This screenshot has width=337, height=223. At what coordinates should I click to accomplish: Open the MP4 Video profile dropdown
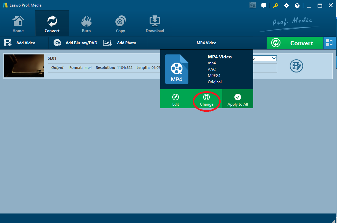(206, 43)
